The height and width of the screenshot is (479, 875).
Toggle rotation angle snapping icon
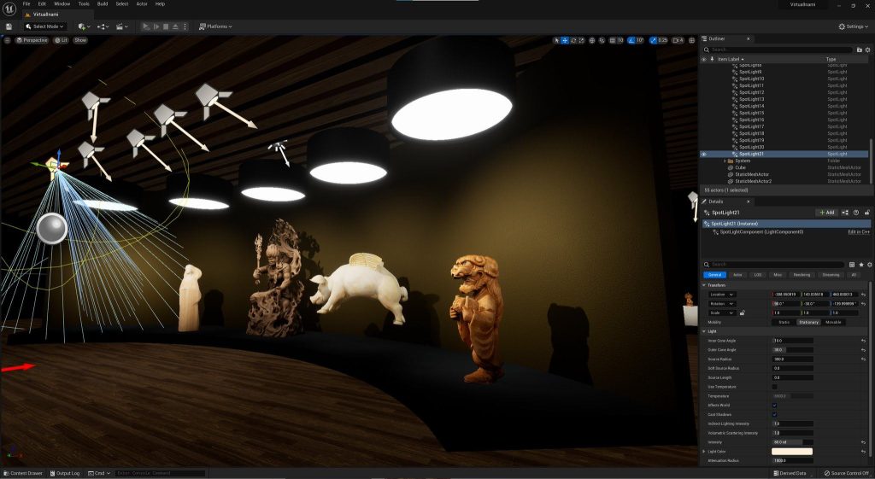click(630, 40)
